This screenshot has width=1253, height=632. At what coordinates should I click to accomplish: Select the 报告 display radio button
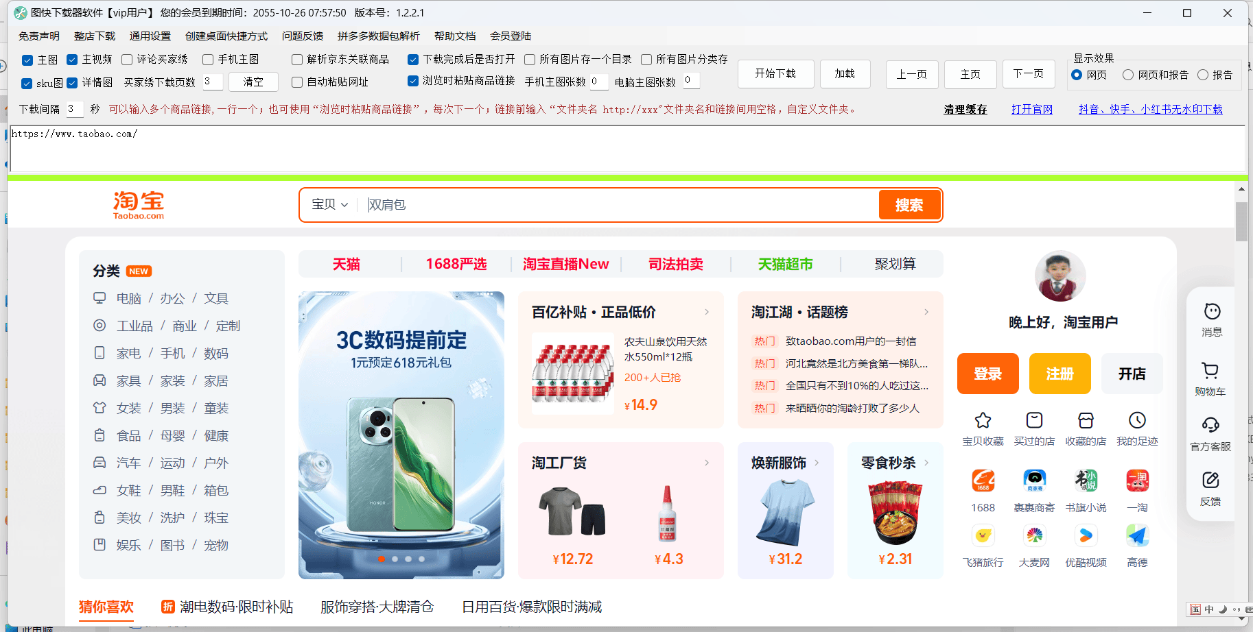[x=1202, y=75]
